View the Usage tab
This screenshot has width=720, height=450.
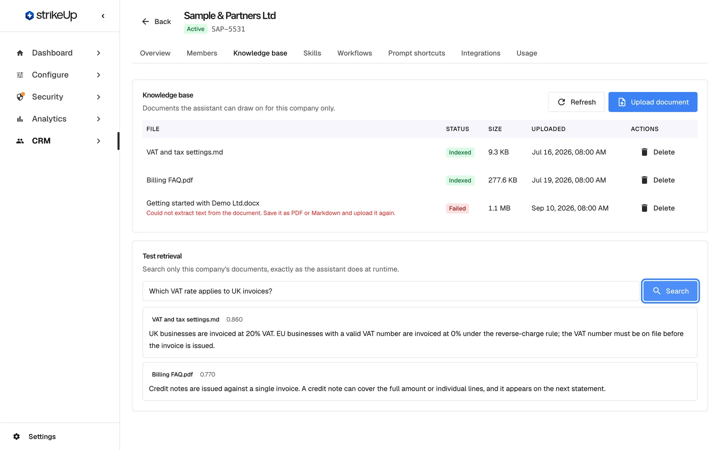click(x=527, y=53)
